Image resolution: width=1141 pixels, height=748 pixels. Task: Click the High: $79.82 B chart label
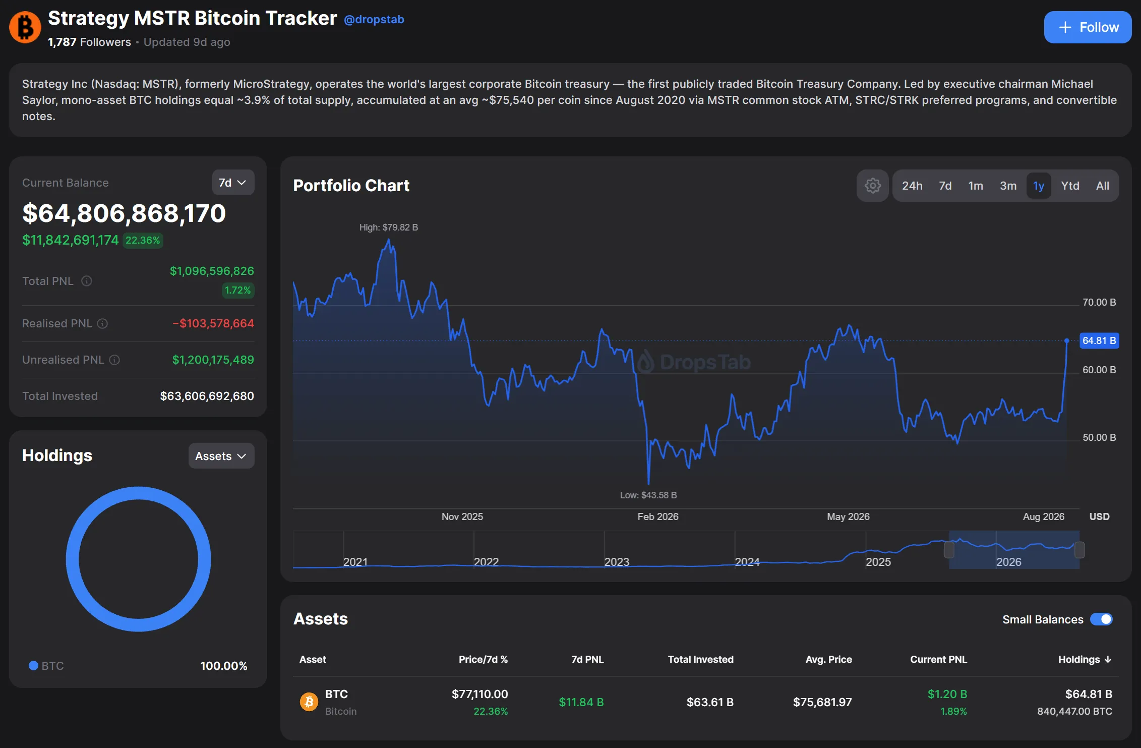389,227
